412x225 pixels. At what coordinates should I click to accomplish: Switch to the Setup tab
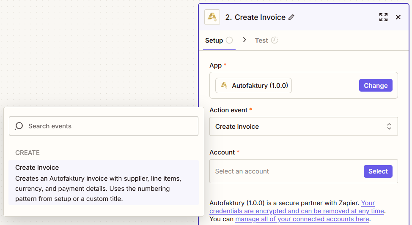tap(214, 41)
